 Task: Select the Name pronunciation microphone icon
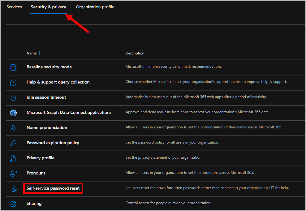pyautogui.click(x=13, y=127)
